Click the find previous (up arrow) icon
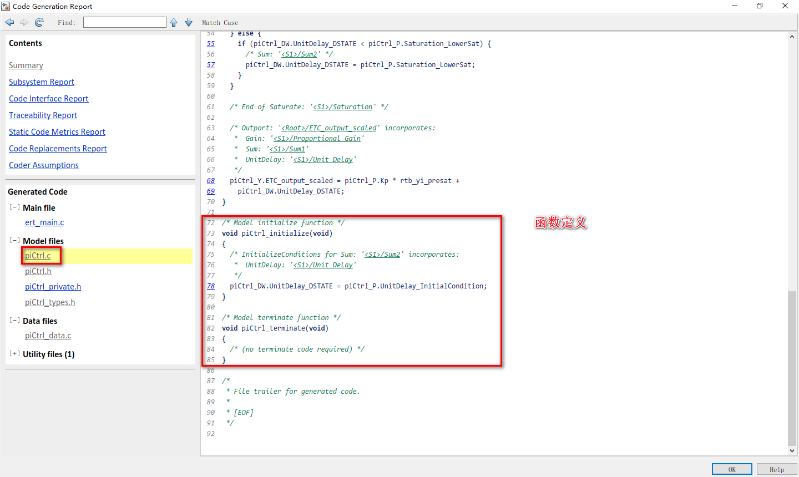 [x=175, y=22]
